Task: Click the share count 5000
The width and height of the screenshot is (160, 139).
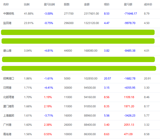Action: pos(67,78)
